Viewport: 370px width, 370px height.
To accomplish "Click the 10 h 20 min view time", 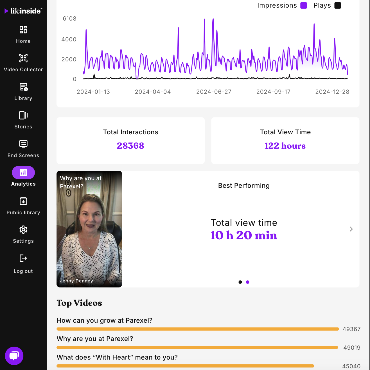I will (x=244, y=235).
